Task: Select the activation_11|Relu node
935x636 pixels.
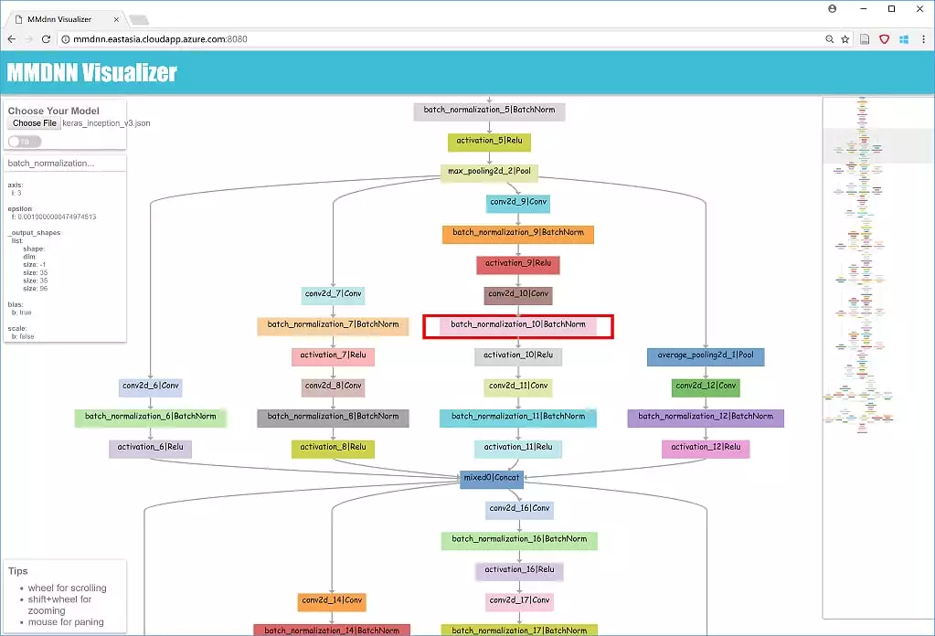Action: pyautogui.click(x=518, y=449)
